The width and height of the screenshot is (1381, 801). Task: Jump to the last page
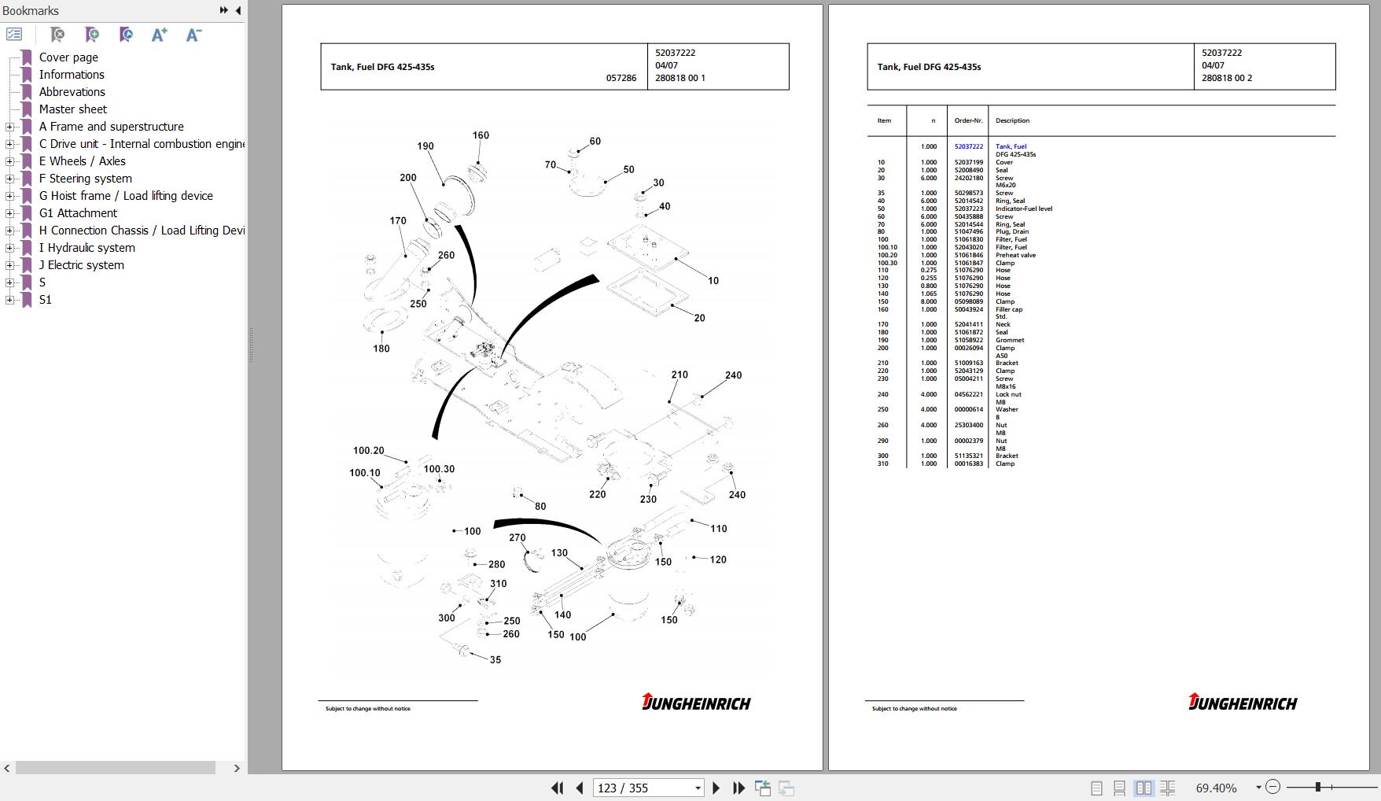tap(738, 788)
